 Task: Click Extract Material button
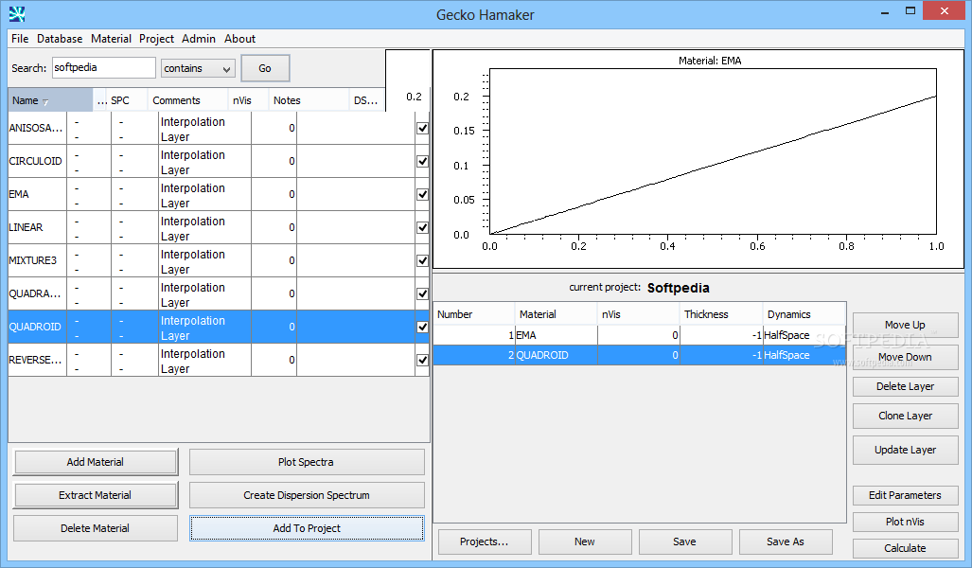point(95,495)
